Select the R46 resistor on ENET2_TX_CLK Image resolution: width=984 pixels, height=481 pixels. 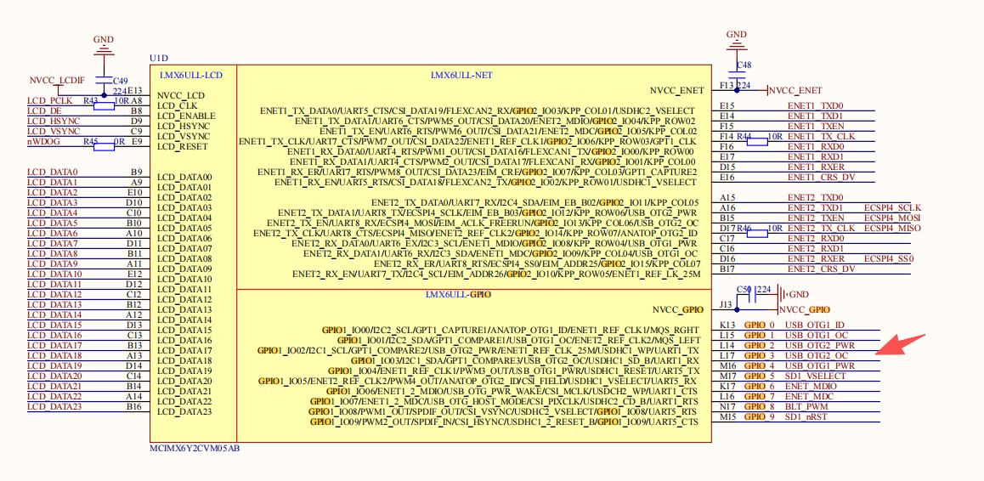click(759, 234)
